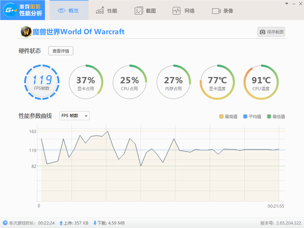Open the 截图 screenshot tab
Screen dimensions: 304x228
point(145,11)
